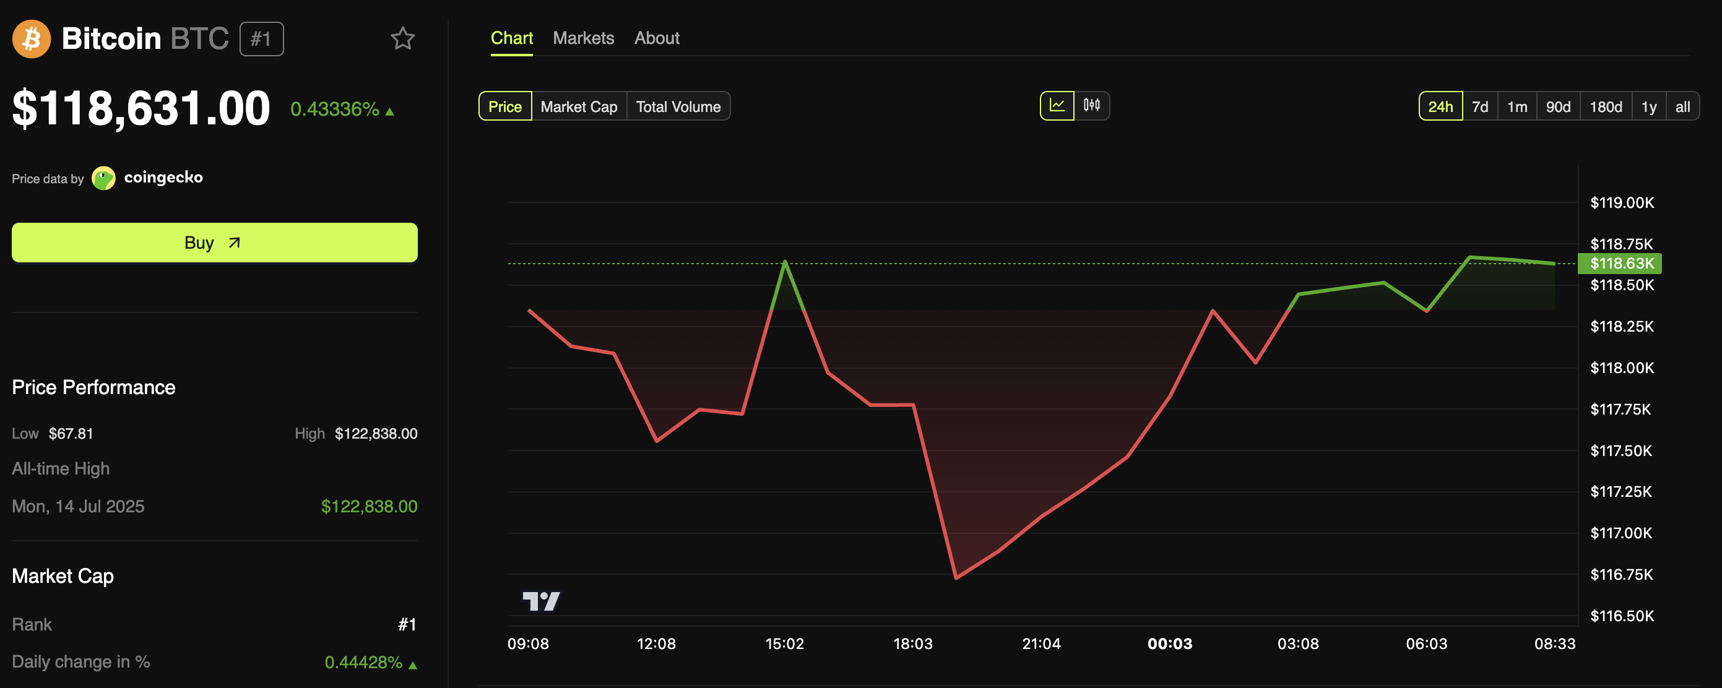Select the Price data toggle
Image resolution: width=1722 pixels, height=688 pixels.
coord(504,107)
